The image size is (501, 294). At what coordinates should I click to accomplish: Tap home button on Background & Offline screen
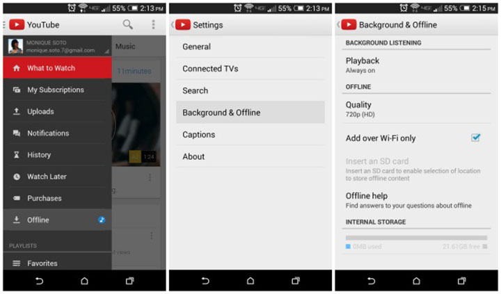click(x=416, y=281)
